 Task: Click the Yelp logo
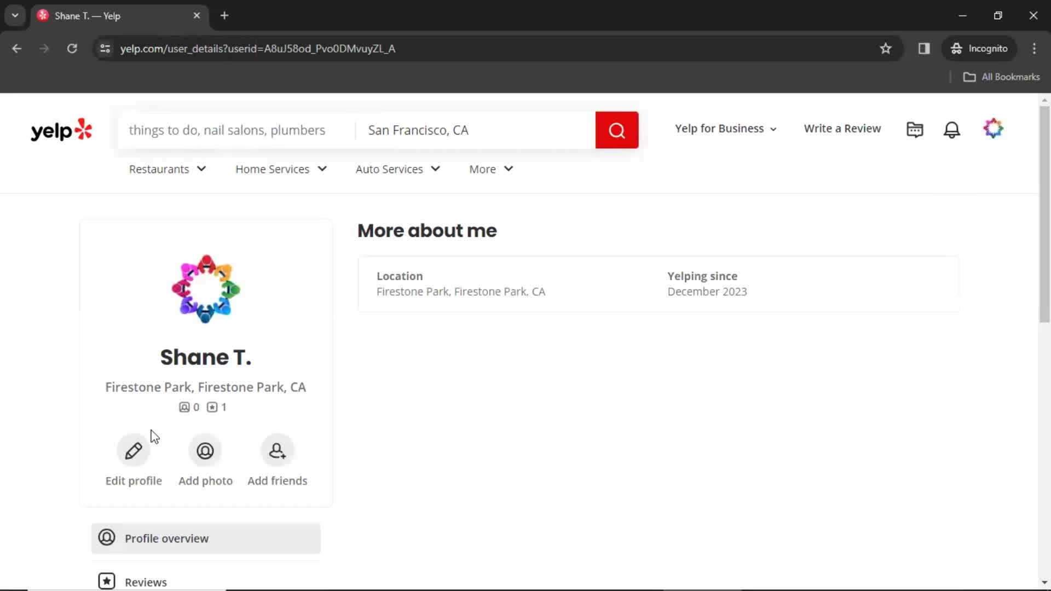(61, 130)
